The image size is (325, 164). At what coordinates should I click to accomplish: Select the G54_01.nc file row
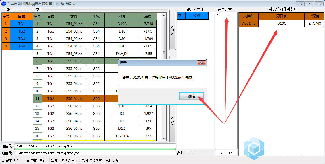click(x=95, y=24)
